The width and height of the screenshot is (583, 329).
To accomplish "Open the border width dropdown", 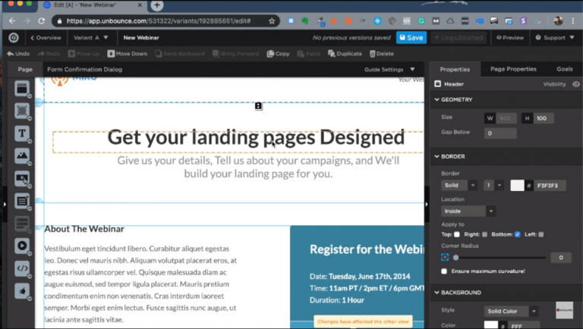I will [493, 185].
